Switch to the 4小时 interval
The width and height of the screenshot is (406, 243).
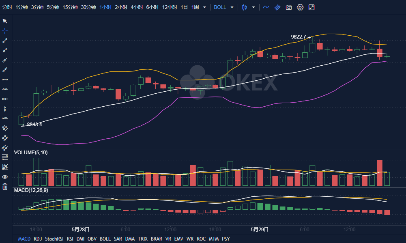point(137,7)
